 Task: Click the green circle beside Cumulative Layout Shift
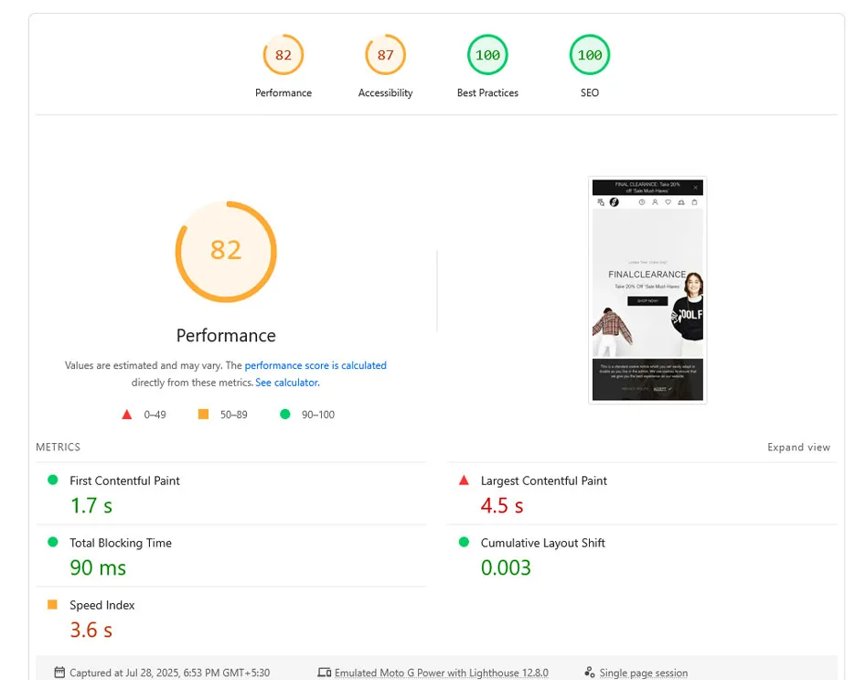coord(464,543)
